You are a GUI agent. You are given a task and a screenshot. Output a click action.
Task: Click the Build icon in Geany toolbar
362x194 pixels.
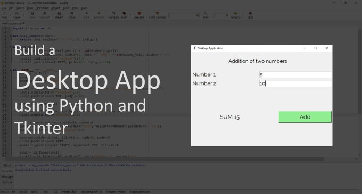(x=124, y=13)
